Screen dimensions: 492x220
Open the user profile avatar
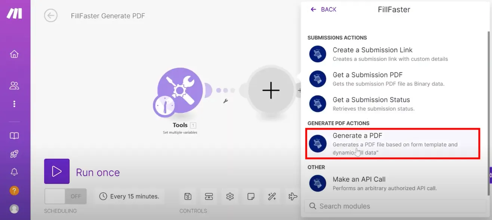click(x=14, y=209)
